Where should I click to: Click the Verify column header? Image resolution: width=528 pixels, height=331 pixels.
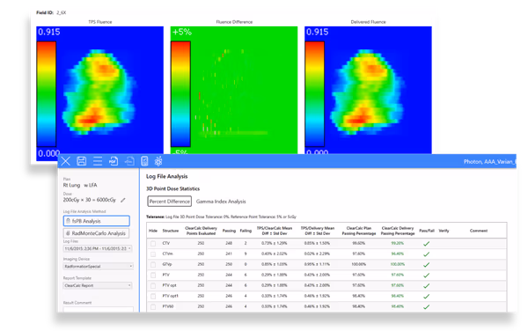click(x=444, y=231)
